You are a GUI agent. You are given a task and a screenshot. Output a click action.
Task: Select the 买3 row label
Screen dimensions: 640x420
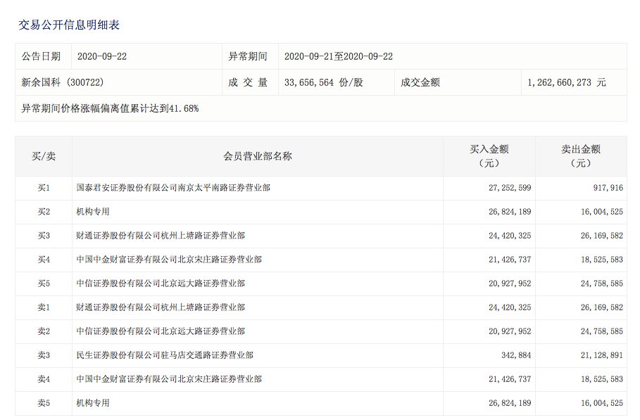(44, 236)
